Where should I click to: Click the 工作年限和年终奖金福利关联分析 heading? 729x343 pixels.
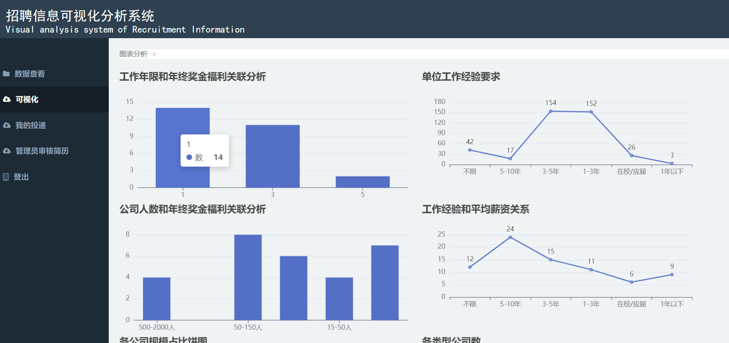(x=193, y=76)
